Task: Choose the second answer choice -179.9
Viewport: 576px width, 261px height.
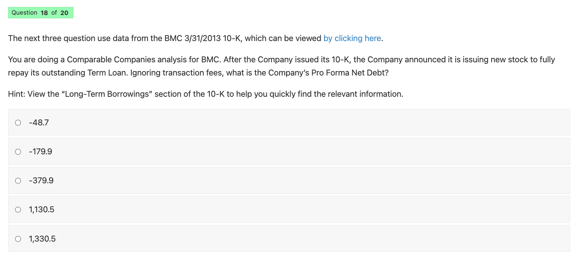Action: (x=40, y=151)
